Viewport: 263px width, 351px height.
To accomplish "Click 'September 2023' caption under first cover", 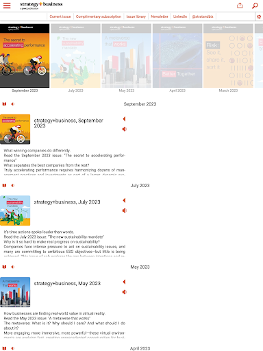I will pyautogui.click(x=25, y=90).
